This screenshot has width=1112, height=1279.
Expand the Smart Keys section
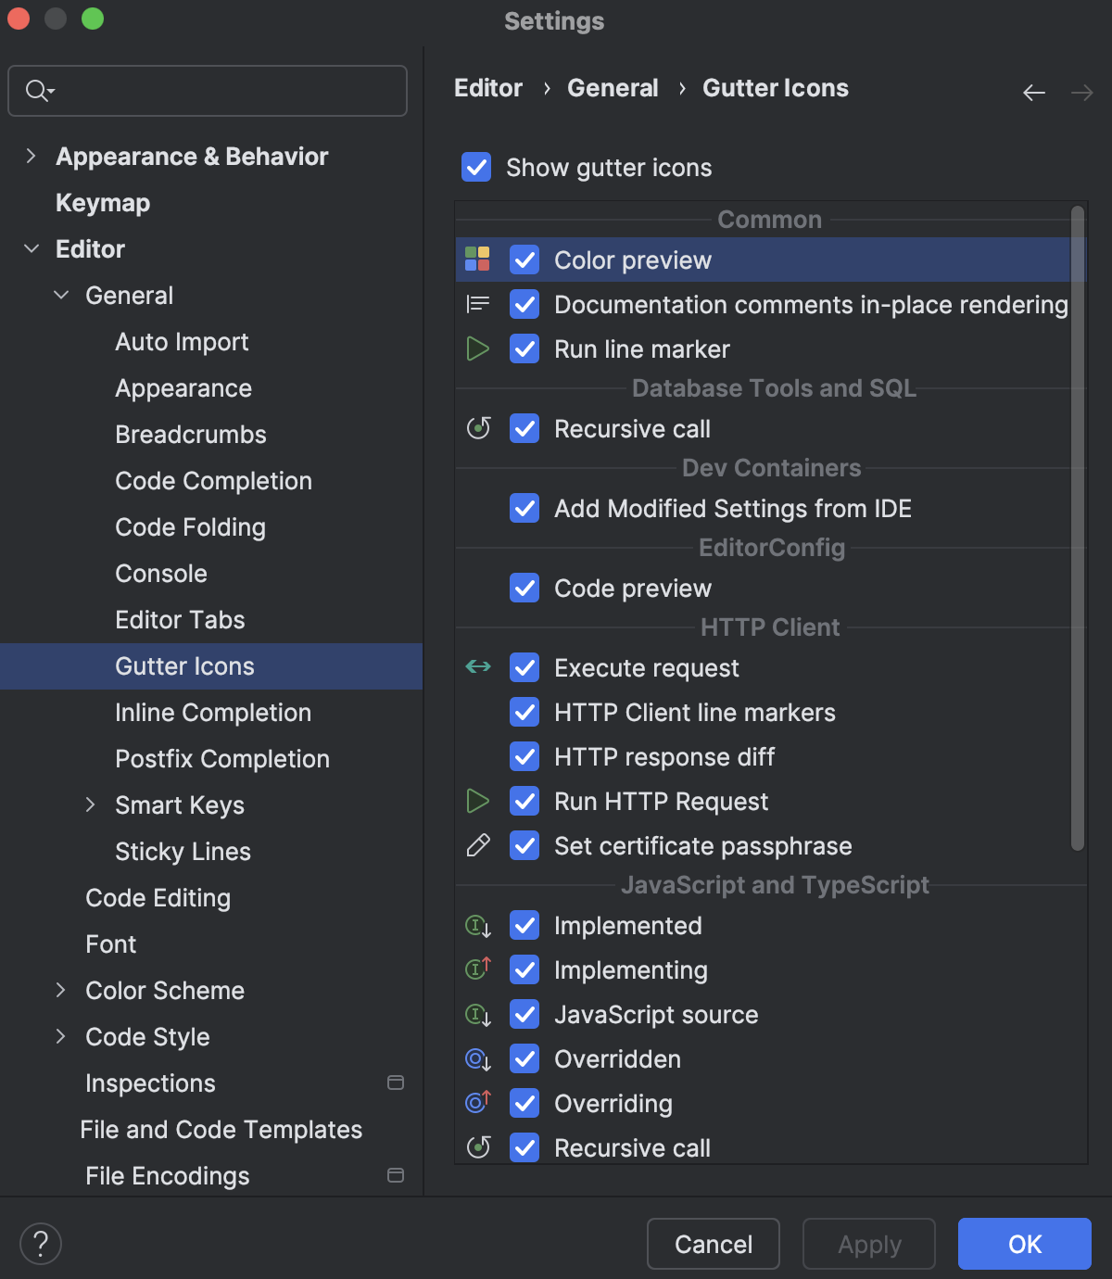(90, 805)
